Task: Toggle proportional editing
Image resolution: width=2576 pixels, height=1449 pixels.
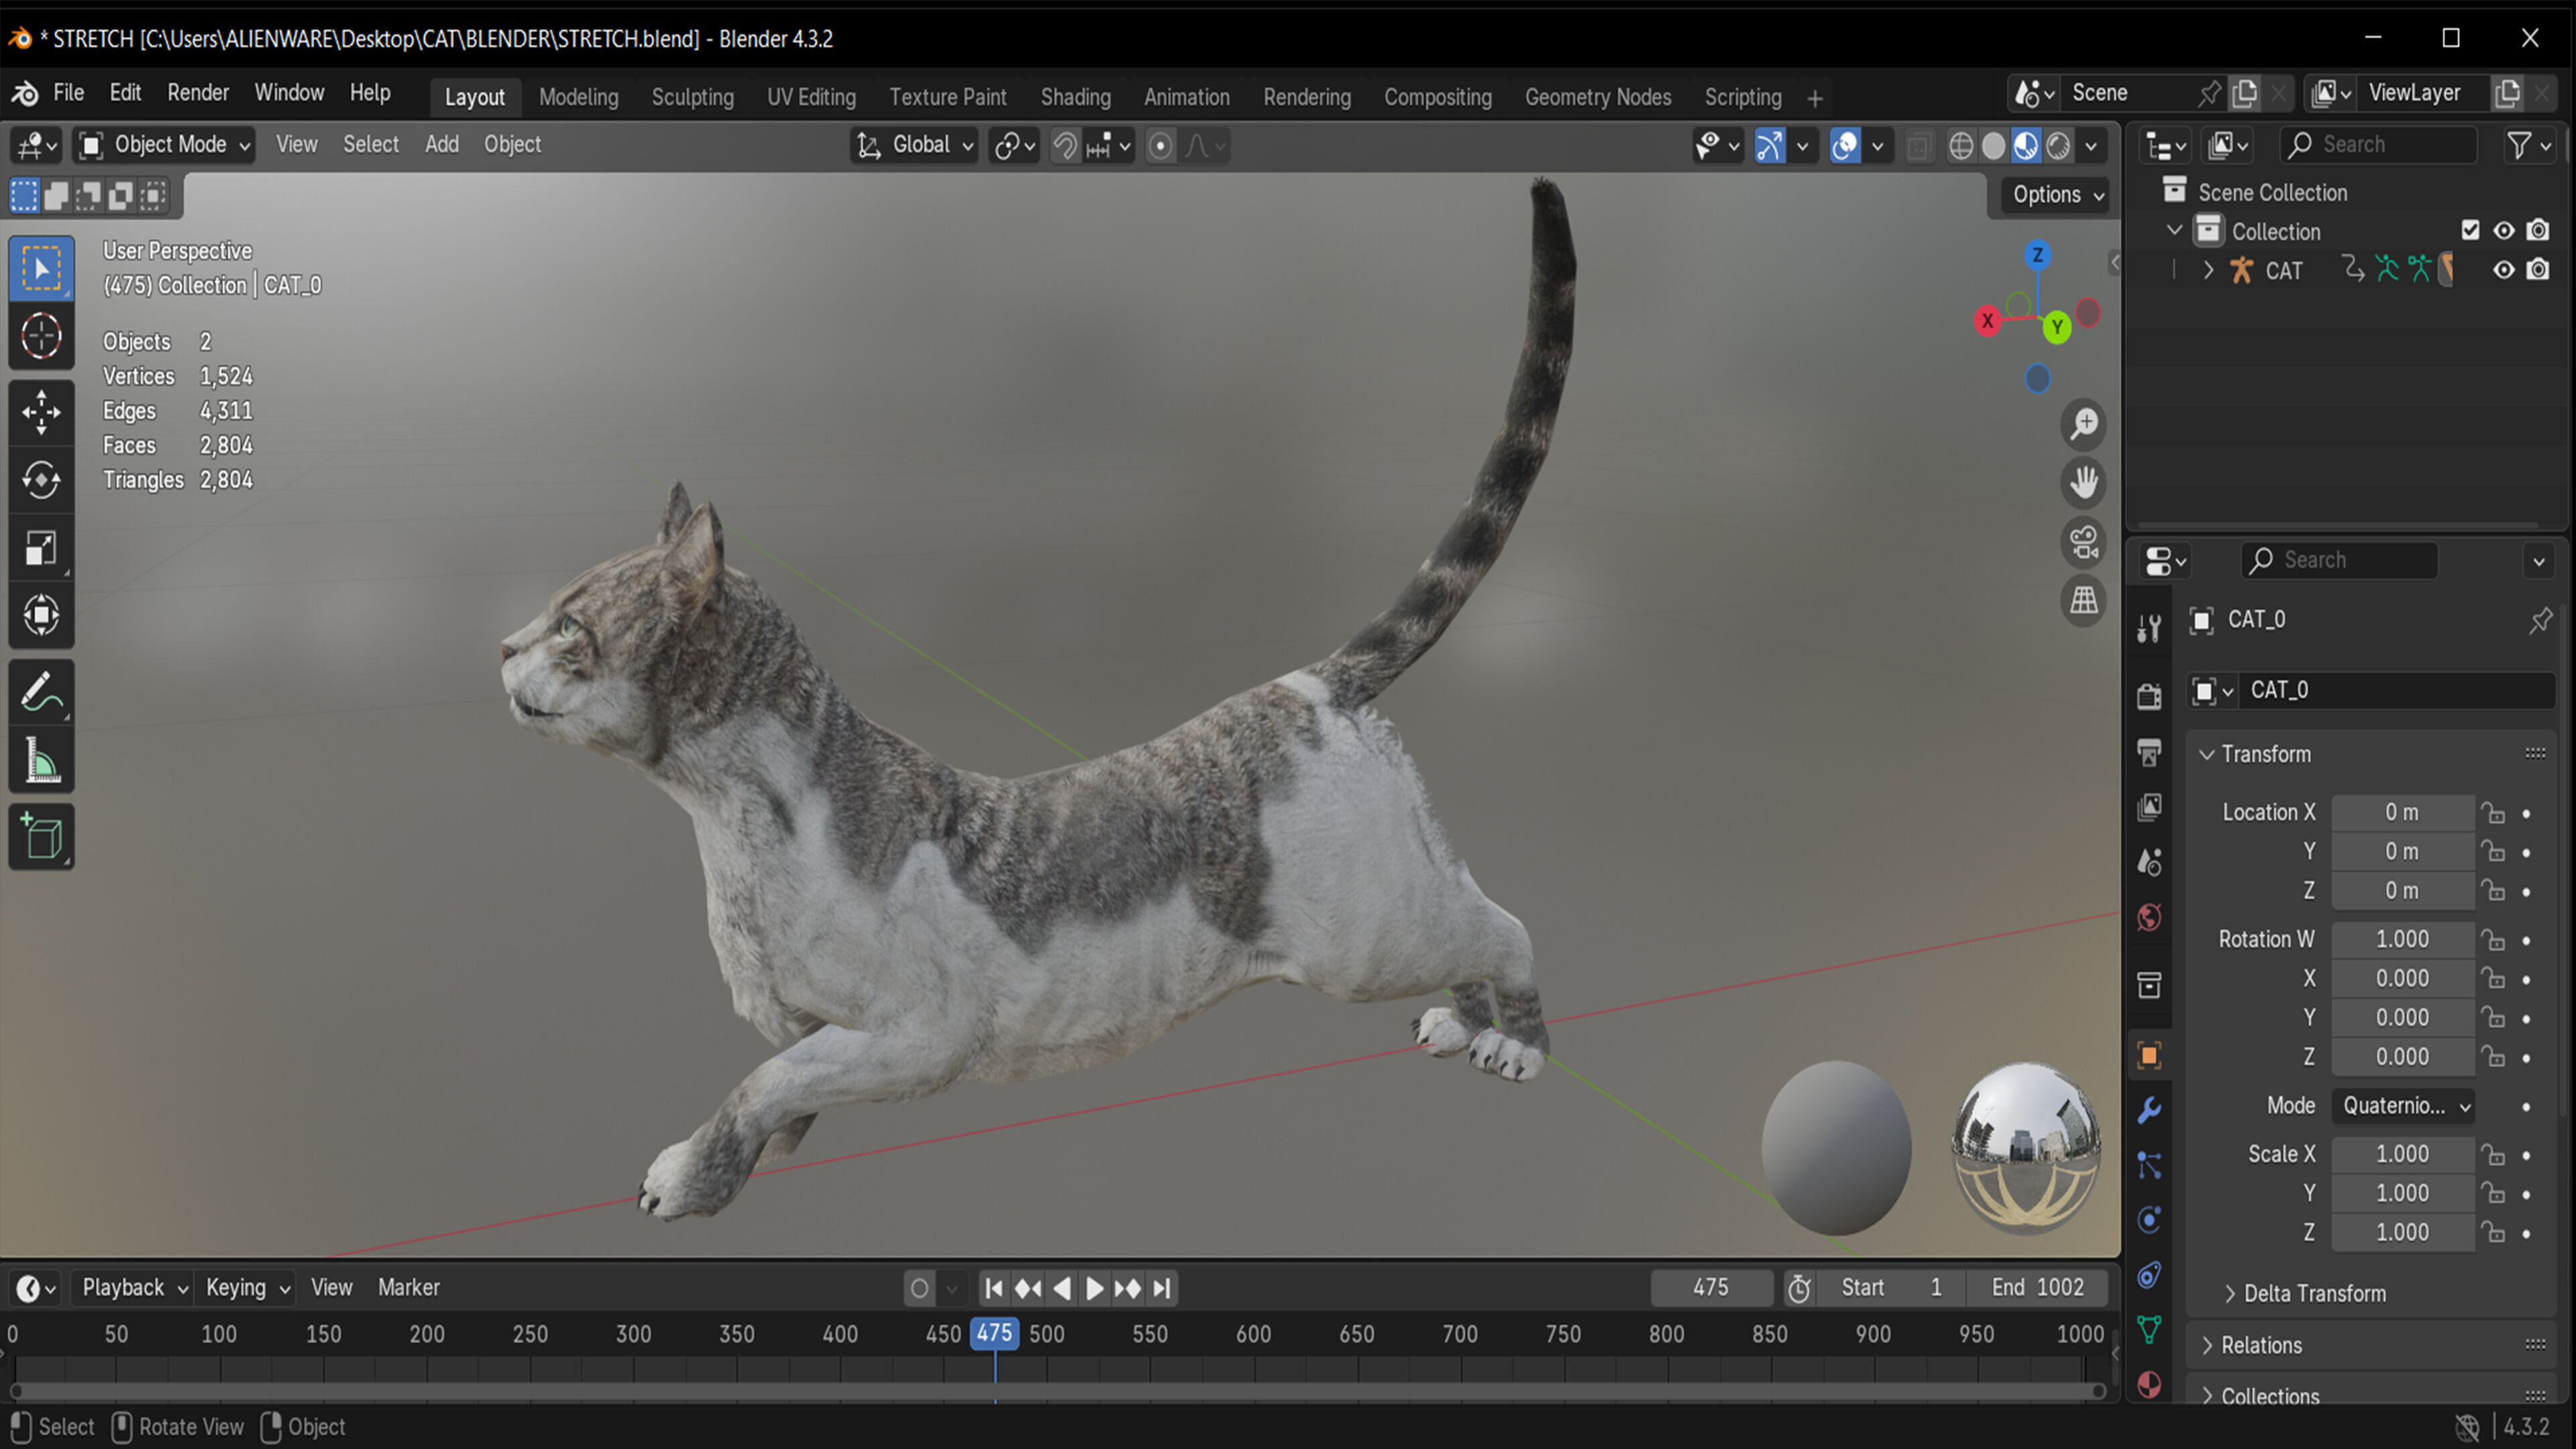Action: (1160, 146)
